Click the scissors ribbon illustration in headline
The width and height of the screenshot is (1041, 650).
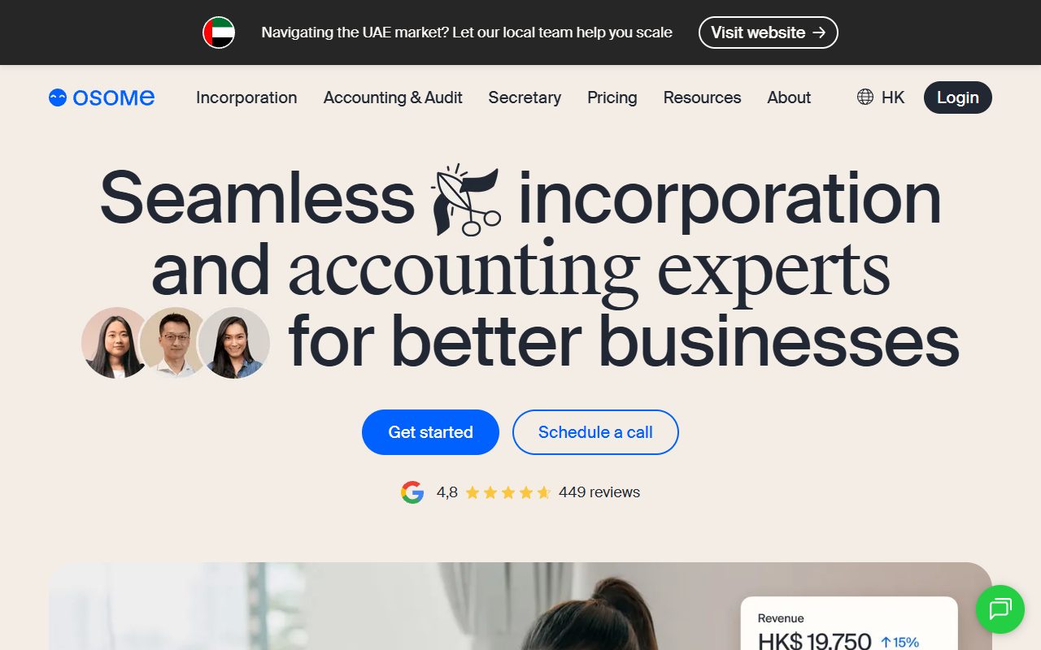point(466,199)
